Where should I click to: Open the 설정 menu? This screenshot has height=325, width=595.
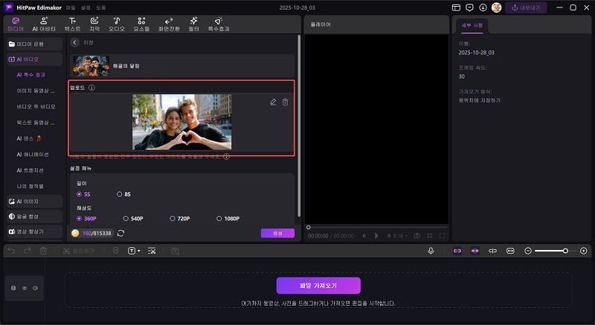tap(86, 7)
